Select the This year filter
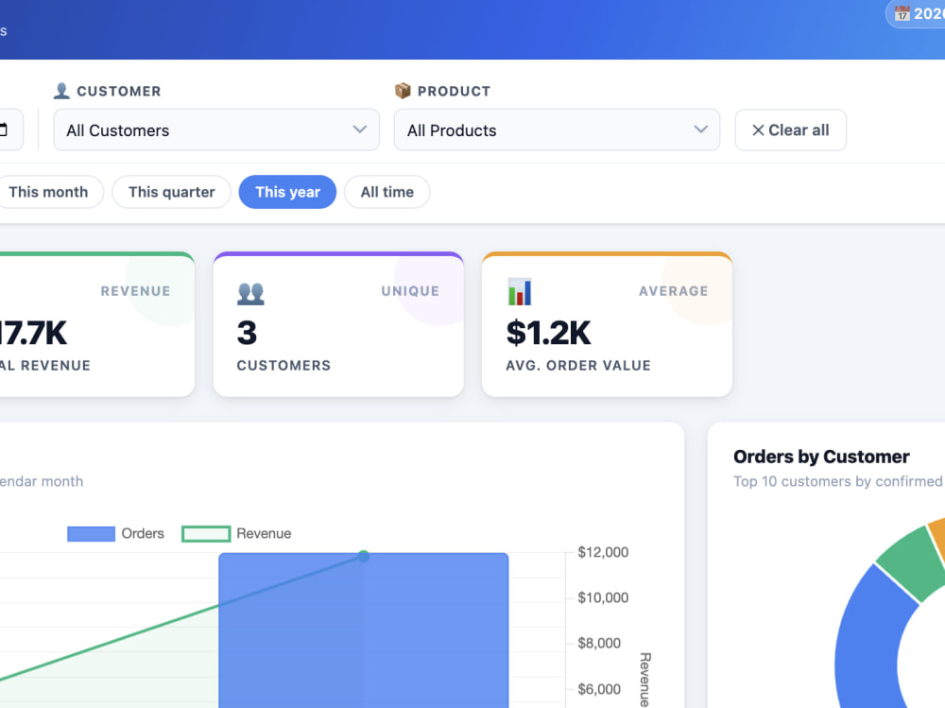The image size is (945, 708). 287,192
